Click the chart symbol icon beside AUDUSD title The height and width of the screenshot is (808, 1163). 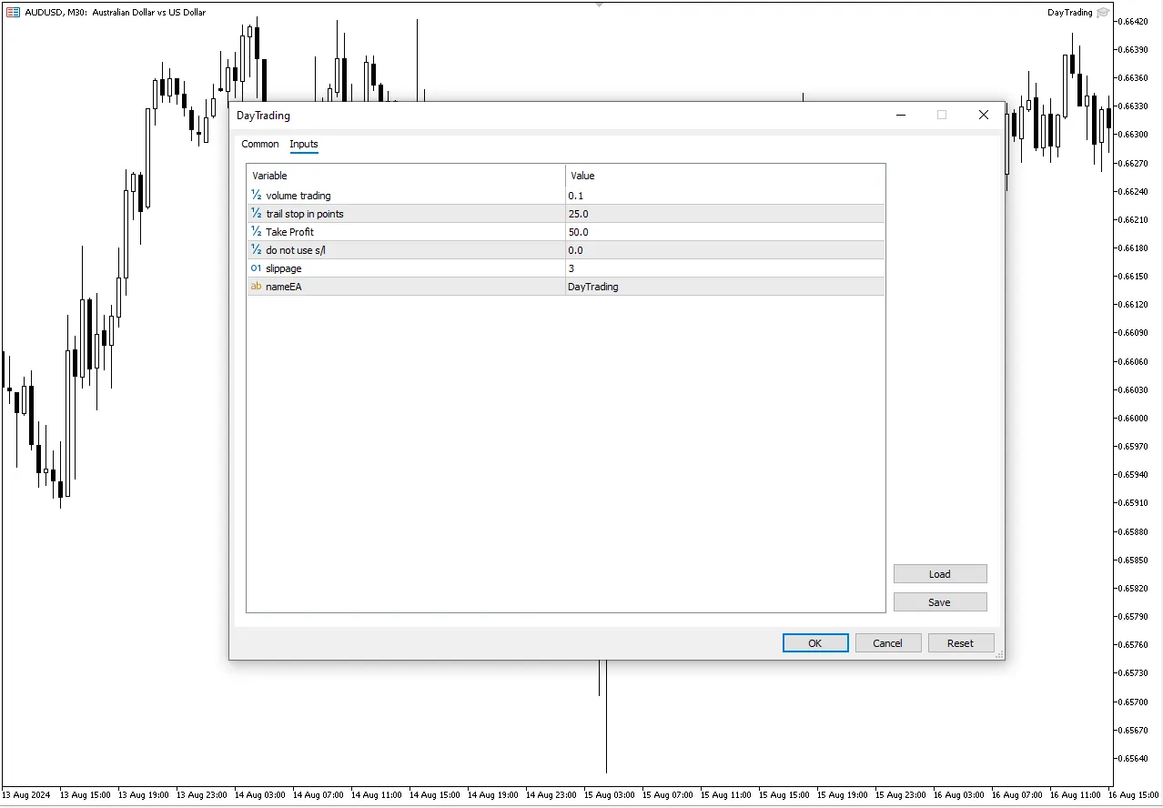point(13,13)
